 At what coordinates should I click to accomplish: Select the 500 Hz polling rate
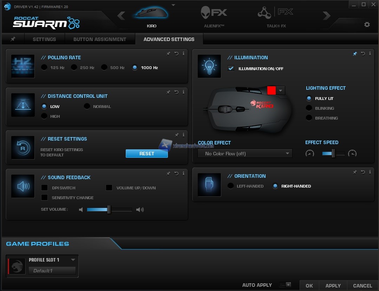click(104, 68)
